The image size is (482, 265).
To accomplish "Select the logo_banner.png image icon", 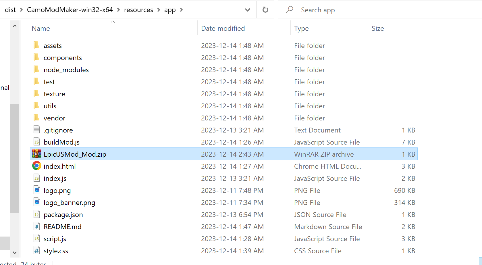I will coord(37,202).
